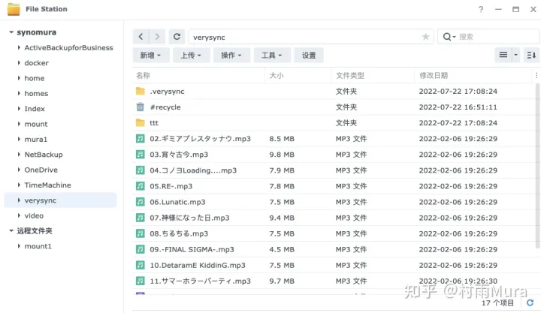Collapse the synomura tree root
The height and width of the screenshot is (313, 541).
click(11, 32)
